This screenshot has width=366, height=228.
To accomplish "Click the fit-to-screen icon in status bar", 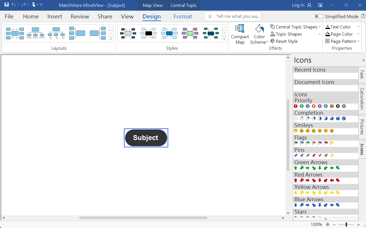I will click(328, 225).
